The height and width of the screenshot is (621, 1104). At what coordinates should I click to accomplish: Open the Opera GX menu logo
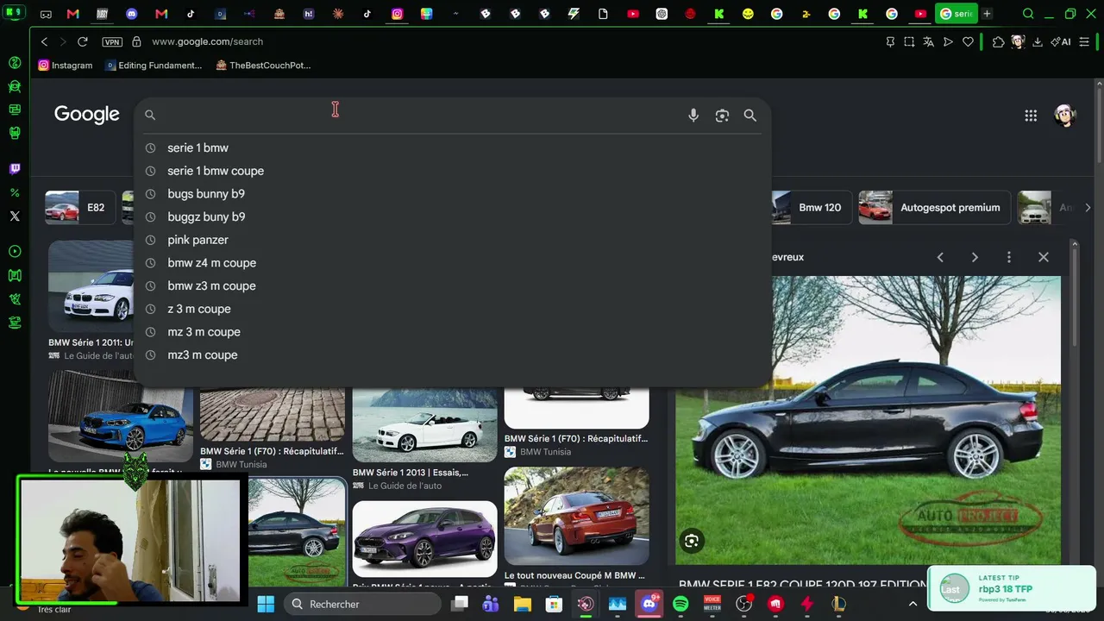pos(15,14)
